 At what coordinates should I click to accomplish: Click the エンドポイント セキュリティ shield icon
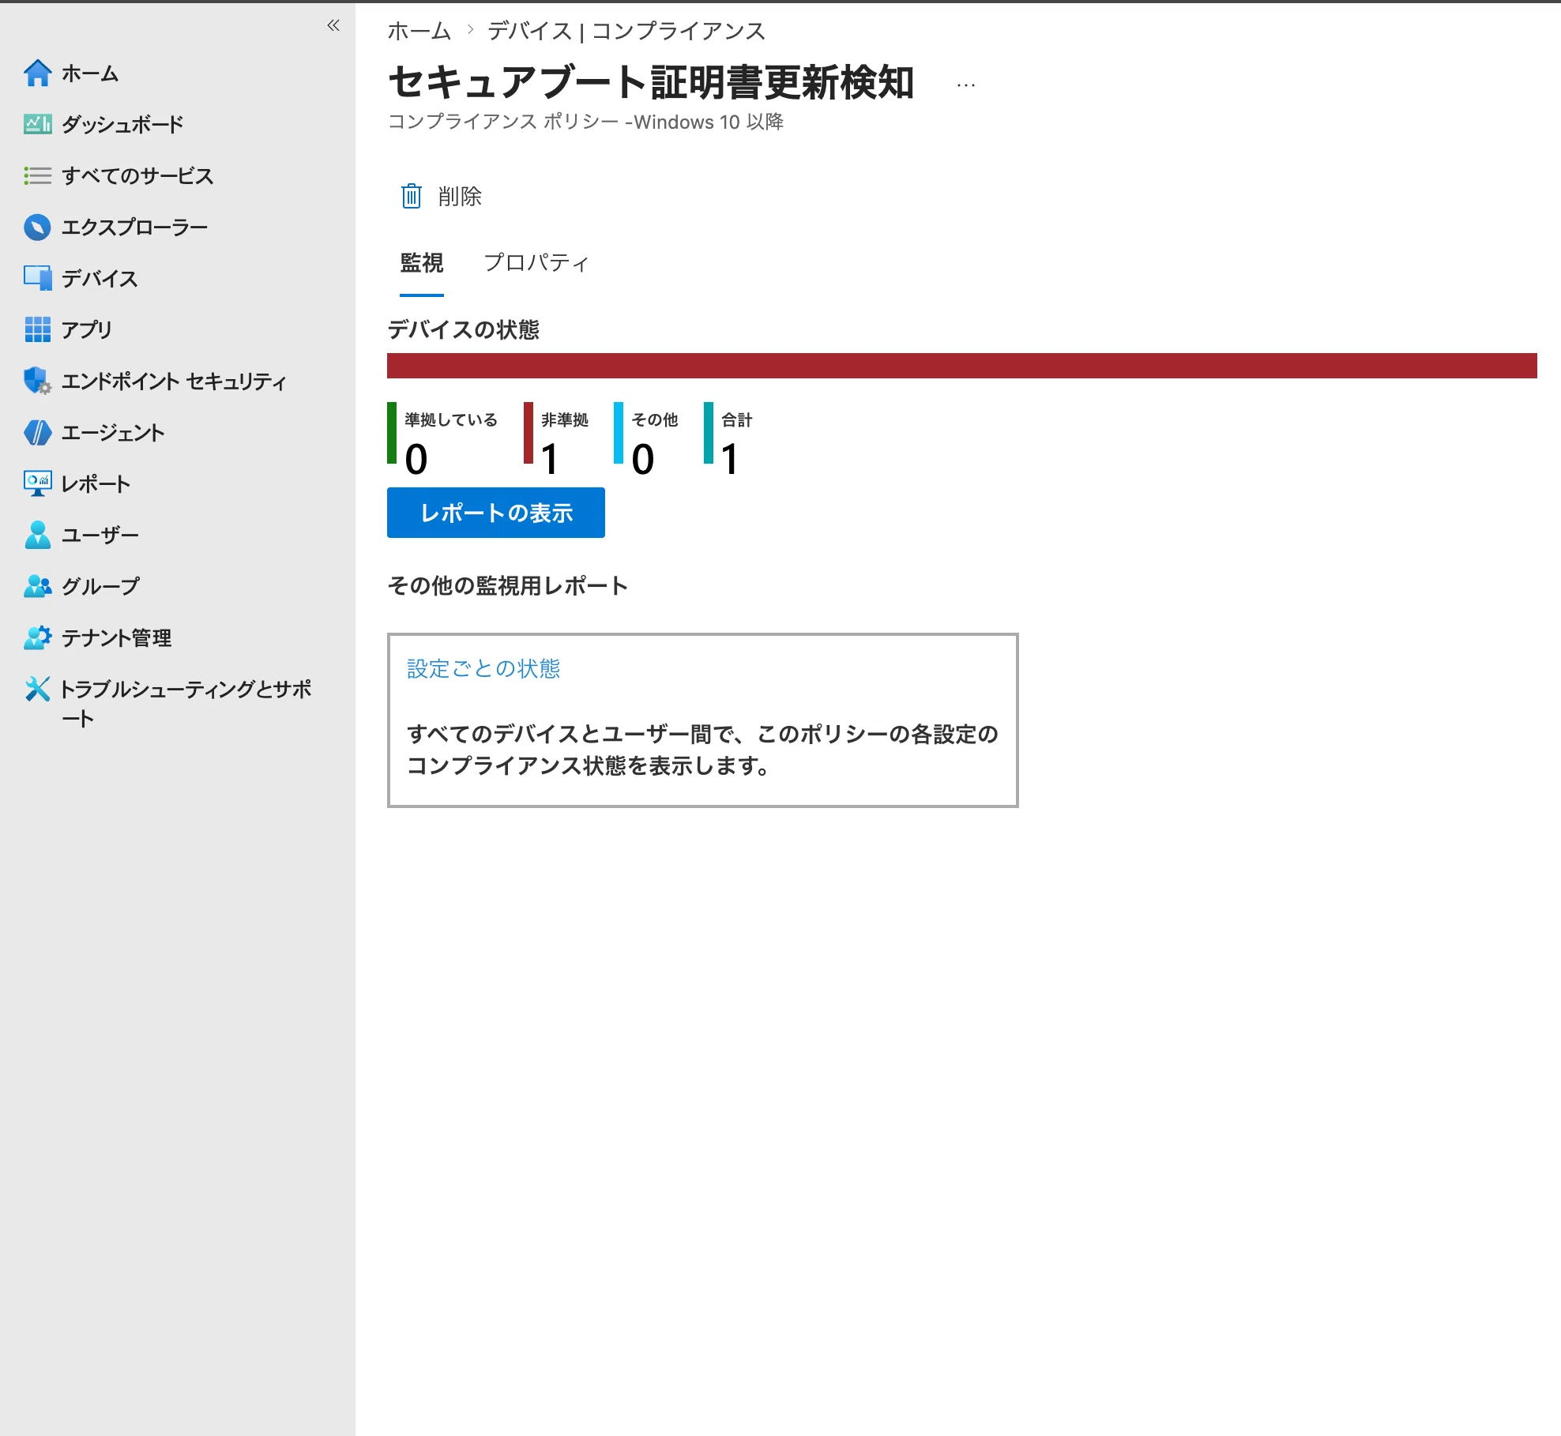(x=37, y=381)
